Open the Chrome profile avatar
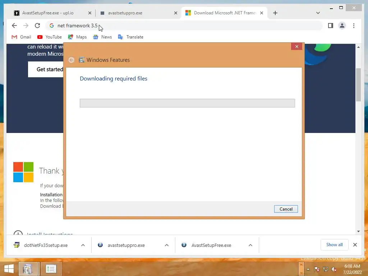368x276 pixels. (342, 26)
